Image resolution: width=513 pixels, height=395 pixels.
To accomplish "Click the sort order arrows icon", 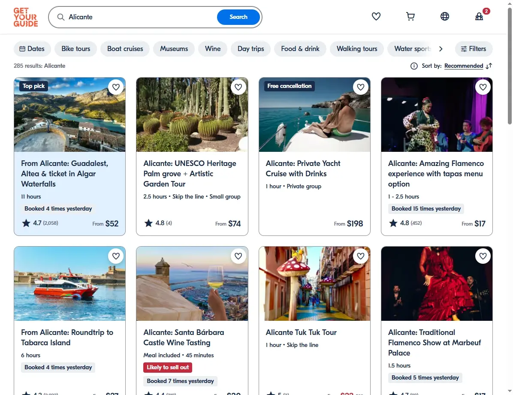I will point(489,66).
